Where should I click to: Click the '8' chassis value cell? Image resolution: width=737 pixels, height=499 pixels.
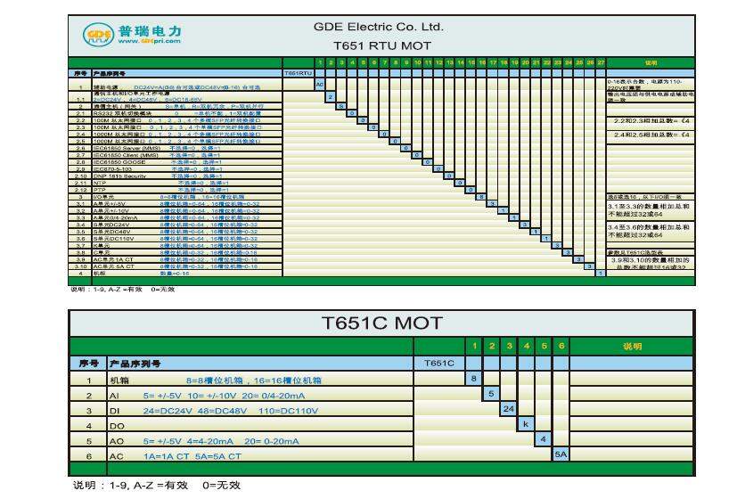pos(475,378)
